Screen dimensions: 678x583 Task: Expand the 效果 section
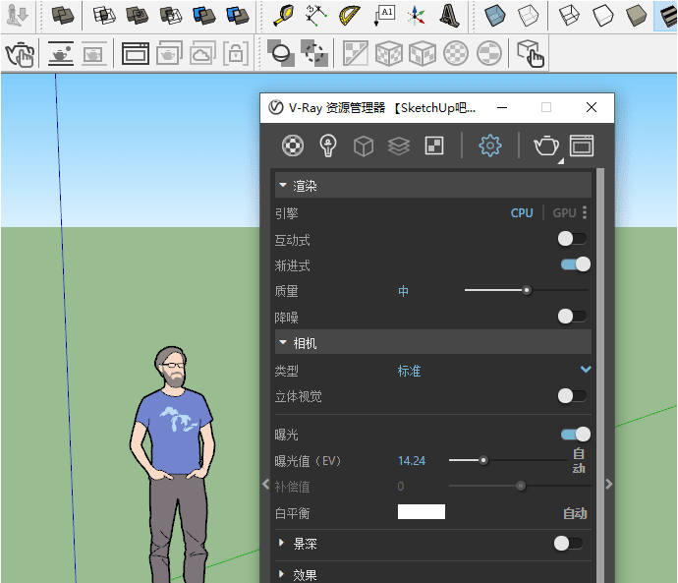[281, 574]
